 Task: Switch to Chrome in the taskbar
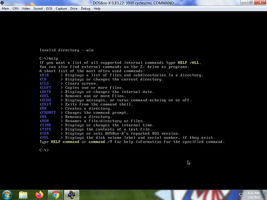[56, 195]
